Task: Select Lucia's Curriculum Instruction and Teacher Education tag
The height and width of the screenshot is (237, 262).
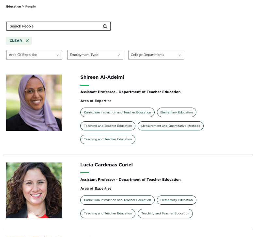Action: tap(117, 200)
